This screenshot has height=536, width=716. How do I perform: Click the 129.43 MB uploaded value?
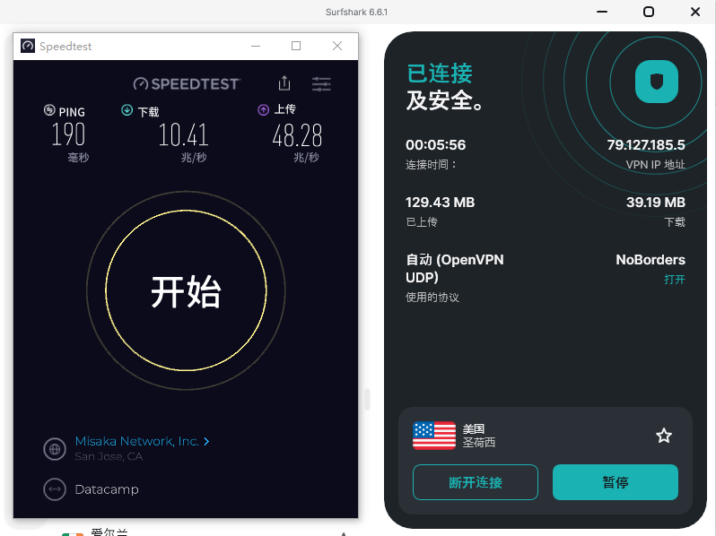tap(441, 203)
